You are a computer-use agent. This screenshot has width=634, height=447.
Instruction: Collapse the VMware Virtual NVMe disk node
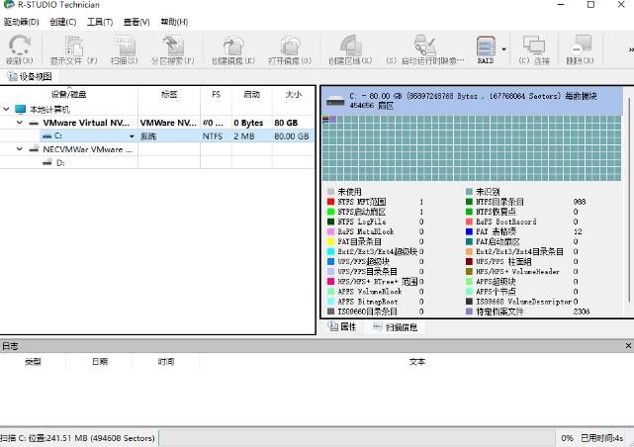(20, 123)
